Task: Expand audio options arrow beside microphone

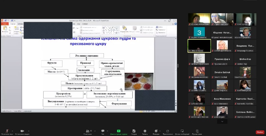Action: pos(13,130)
